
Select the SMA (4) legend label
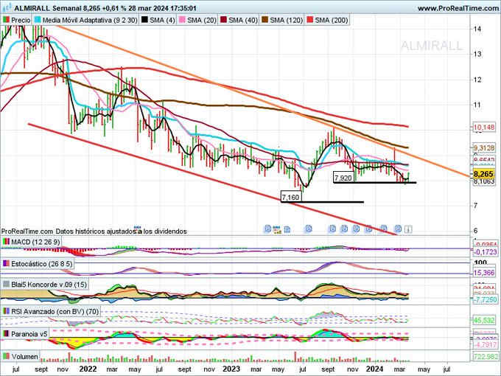coord(162,20)
